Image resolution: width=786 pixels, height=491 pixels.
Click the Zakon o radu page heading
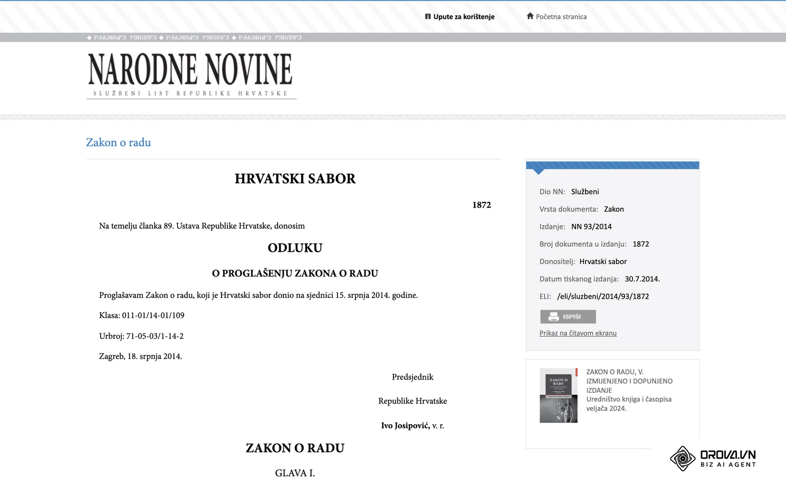(118, 142)
